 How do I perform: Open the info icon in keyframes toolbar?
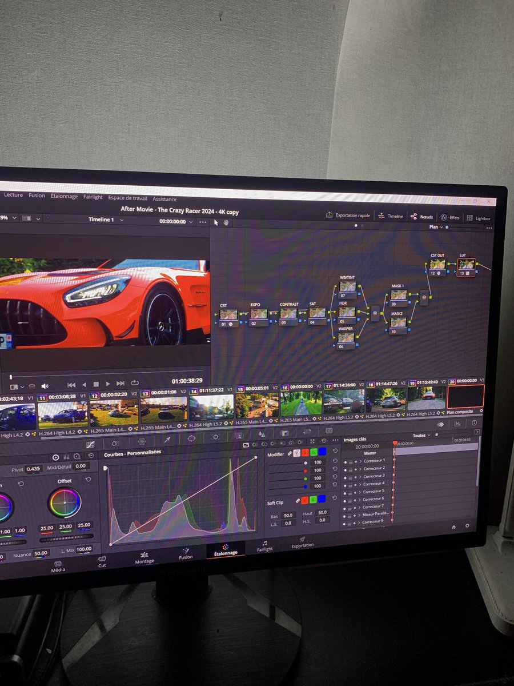pyautogui.click(x=474, y=424)
